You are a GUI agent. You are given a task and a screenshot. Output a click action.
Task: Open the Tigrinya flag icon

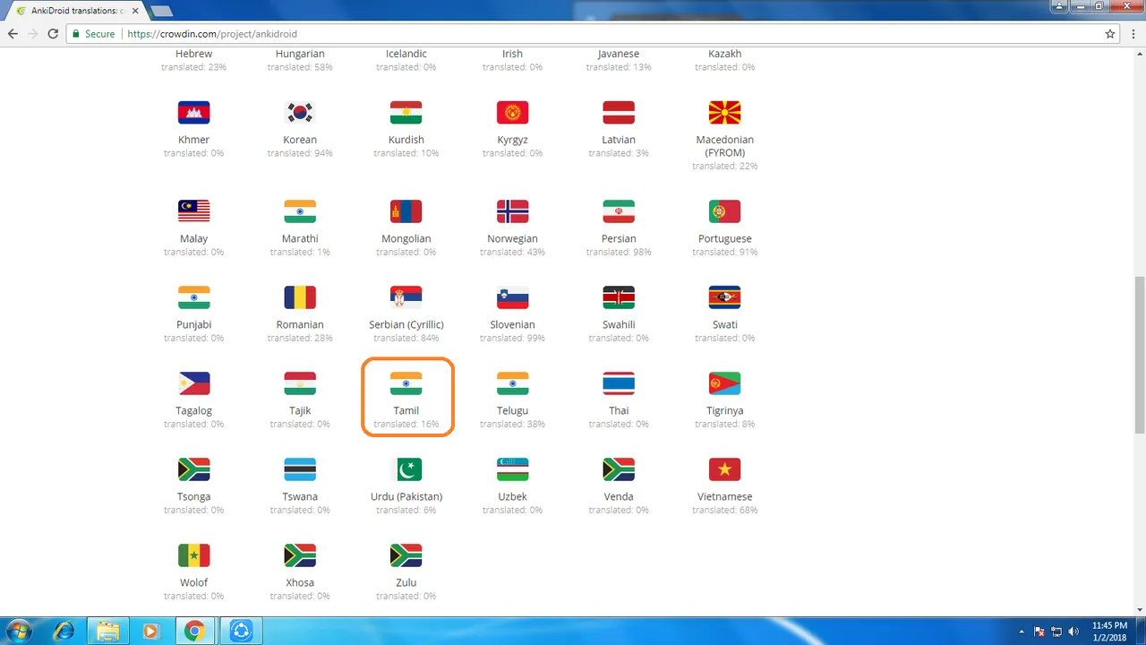pyautogui.click(x=725, y=383)
